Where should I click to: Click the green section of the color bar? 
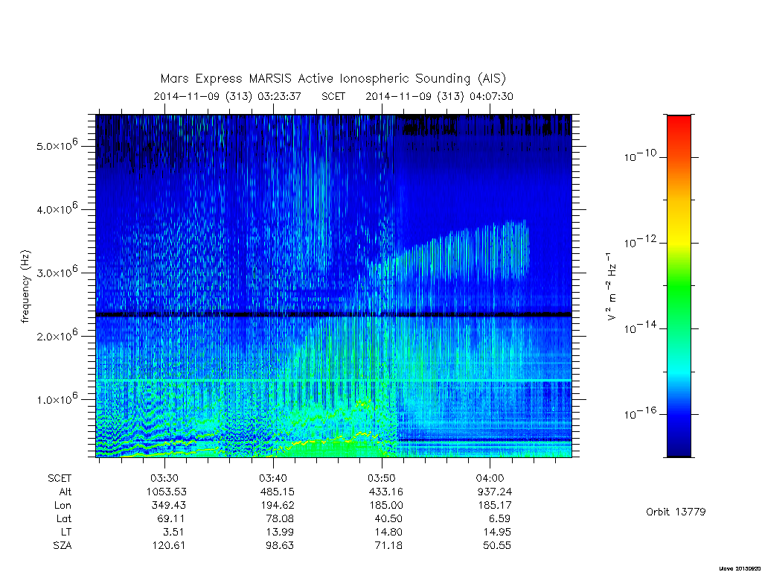pyautogui.click(x=679, y=287)
